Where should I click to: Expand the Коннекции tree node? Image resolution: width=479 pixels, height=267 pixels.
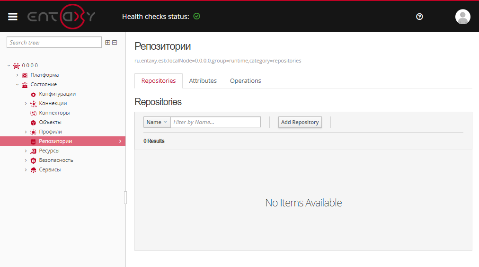click(26, 104)
